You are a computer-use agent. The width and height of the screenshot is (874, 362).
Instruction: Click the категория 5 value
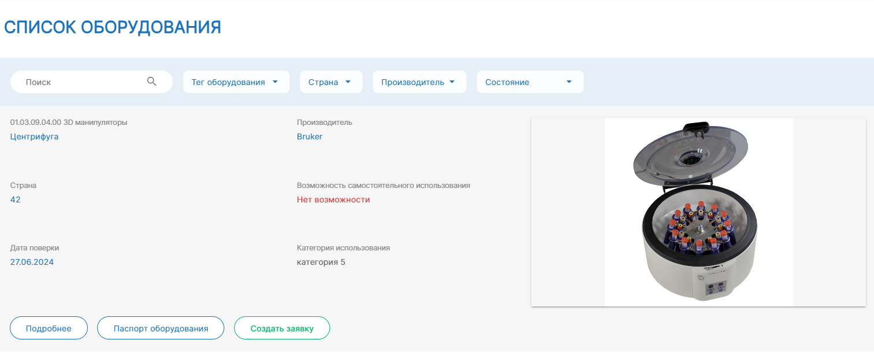tap(321, 262)
